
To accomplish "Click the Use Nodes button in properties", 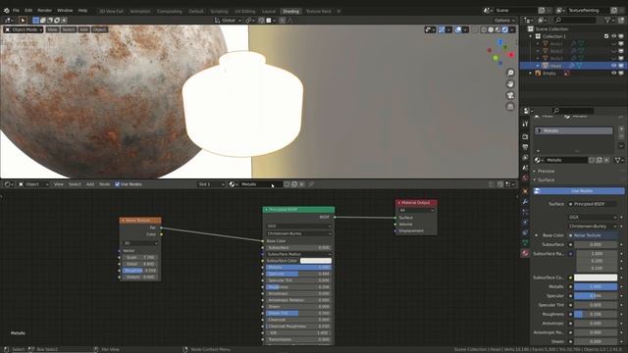I will click(x=579, y=191).
